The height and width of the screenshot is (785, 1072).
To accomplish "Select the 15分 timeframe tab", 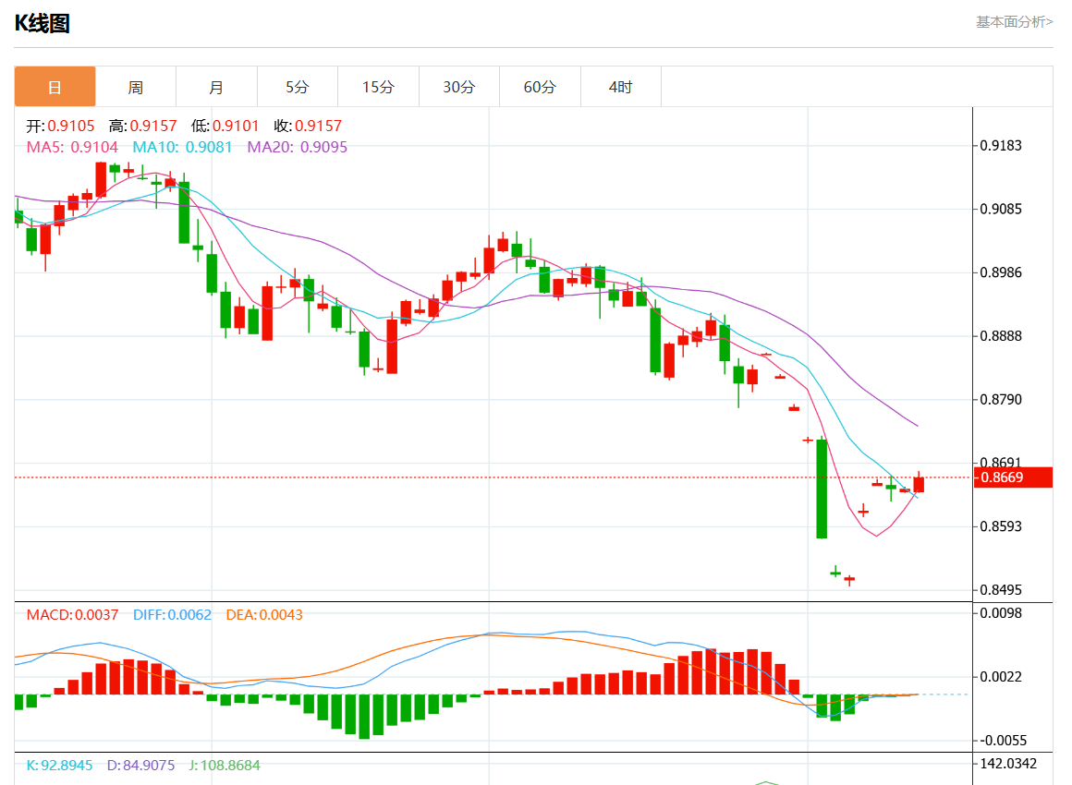I will pos(378,87).
